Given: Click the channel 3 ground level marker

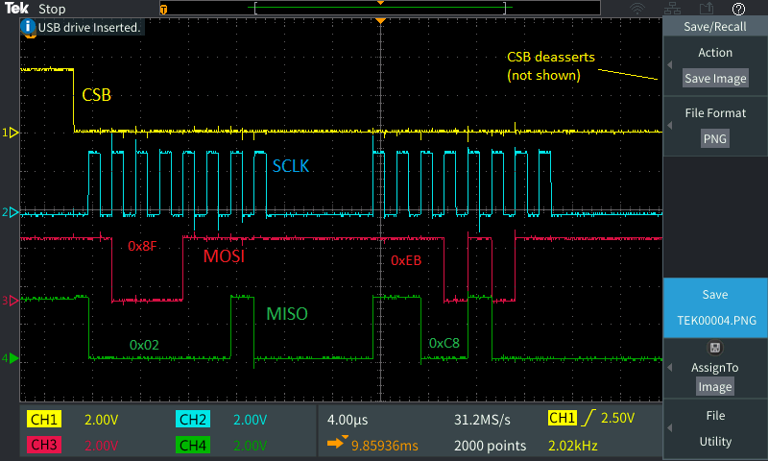Looking at the screenshot, I should (x=11, y=301).
